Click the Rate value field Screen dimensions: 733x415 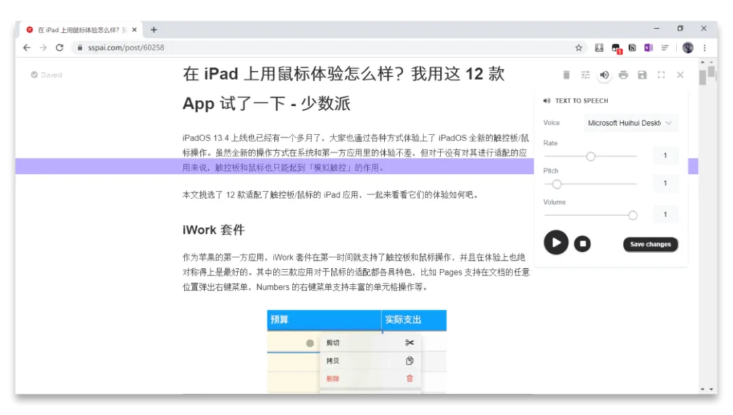665,156
